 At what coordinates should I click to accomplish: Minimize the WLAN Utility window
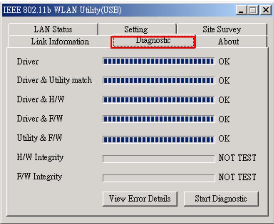tap(241, 10)
